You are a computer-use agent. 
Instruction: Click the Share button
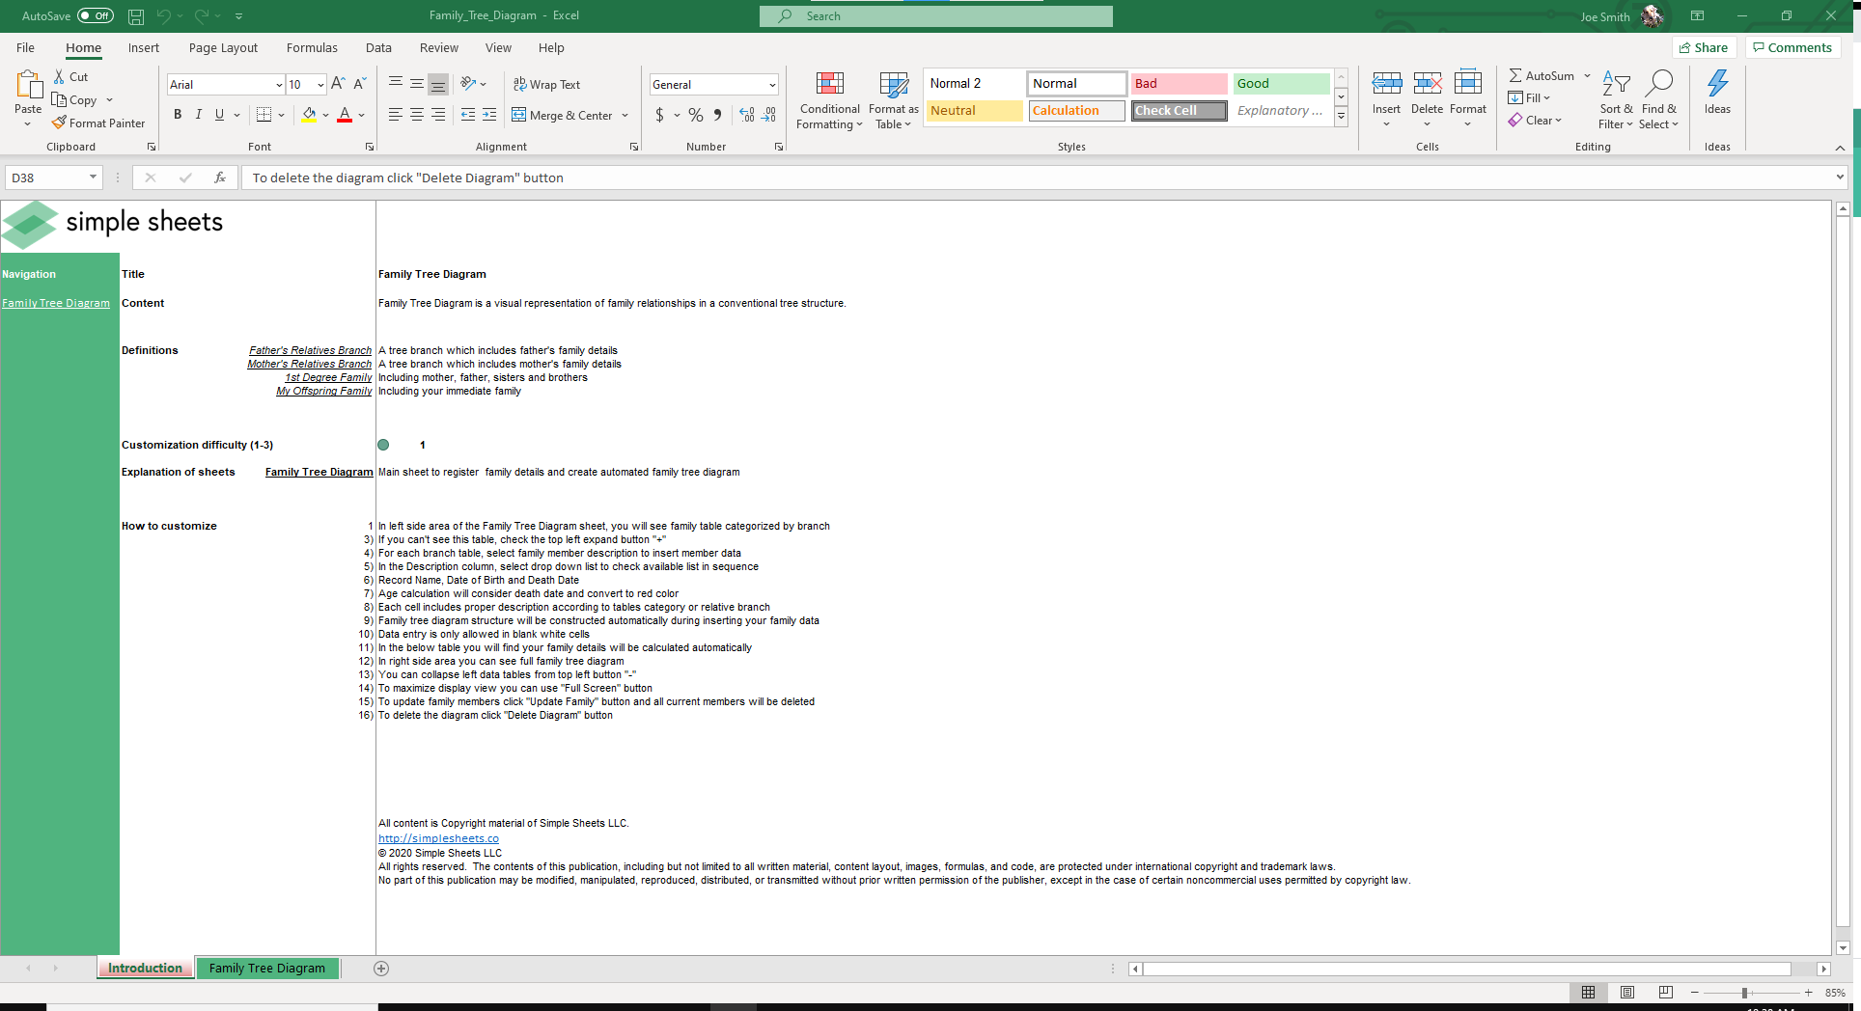coord(1704,47)
